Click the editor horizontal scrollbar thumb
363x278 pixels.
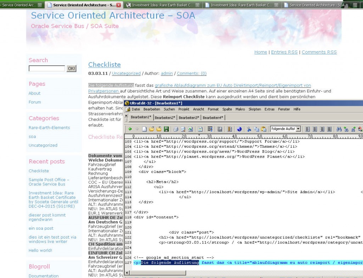(157, 273)
